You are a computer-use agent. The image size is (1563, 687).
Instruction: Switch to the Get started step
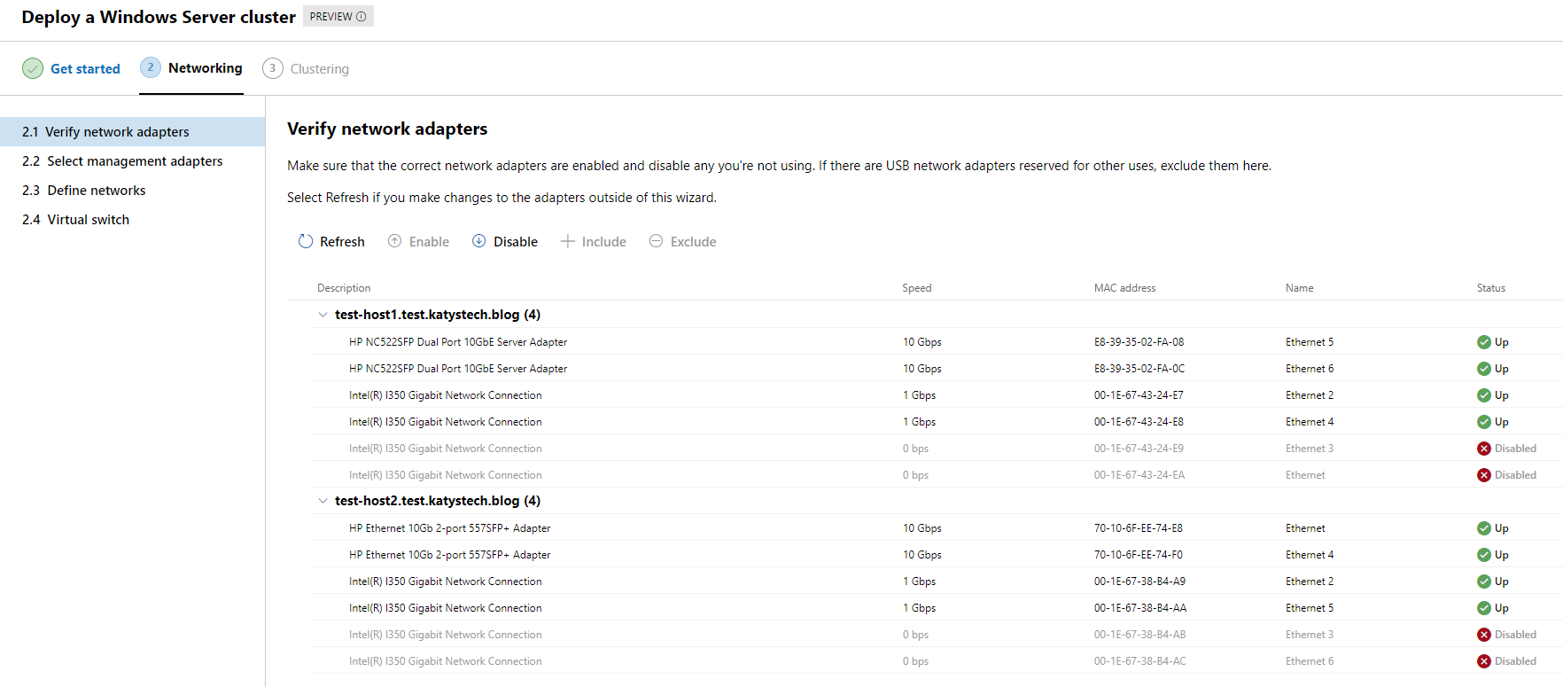85,69
